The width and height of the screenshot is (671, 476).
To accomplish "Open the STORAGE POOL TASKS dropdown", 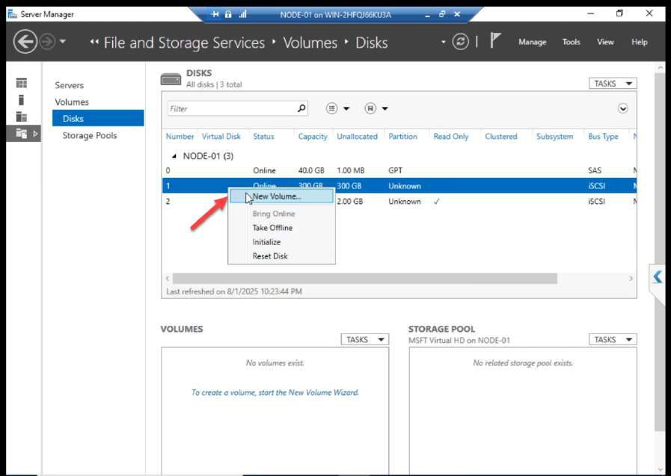I will tap(613, 339).
